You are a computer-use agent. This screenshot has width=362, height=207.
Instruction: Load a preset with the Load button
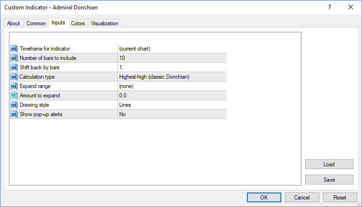(329, 164)
